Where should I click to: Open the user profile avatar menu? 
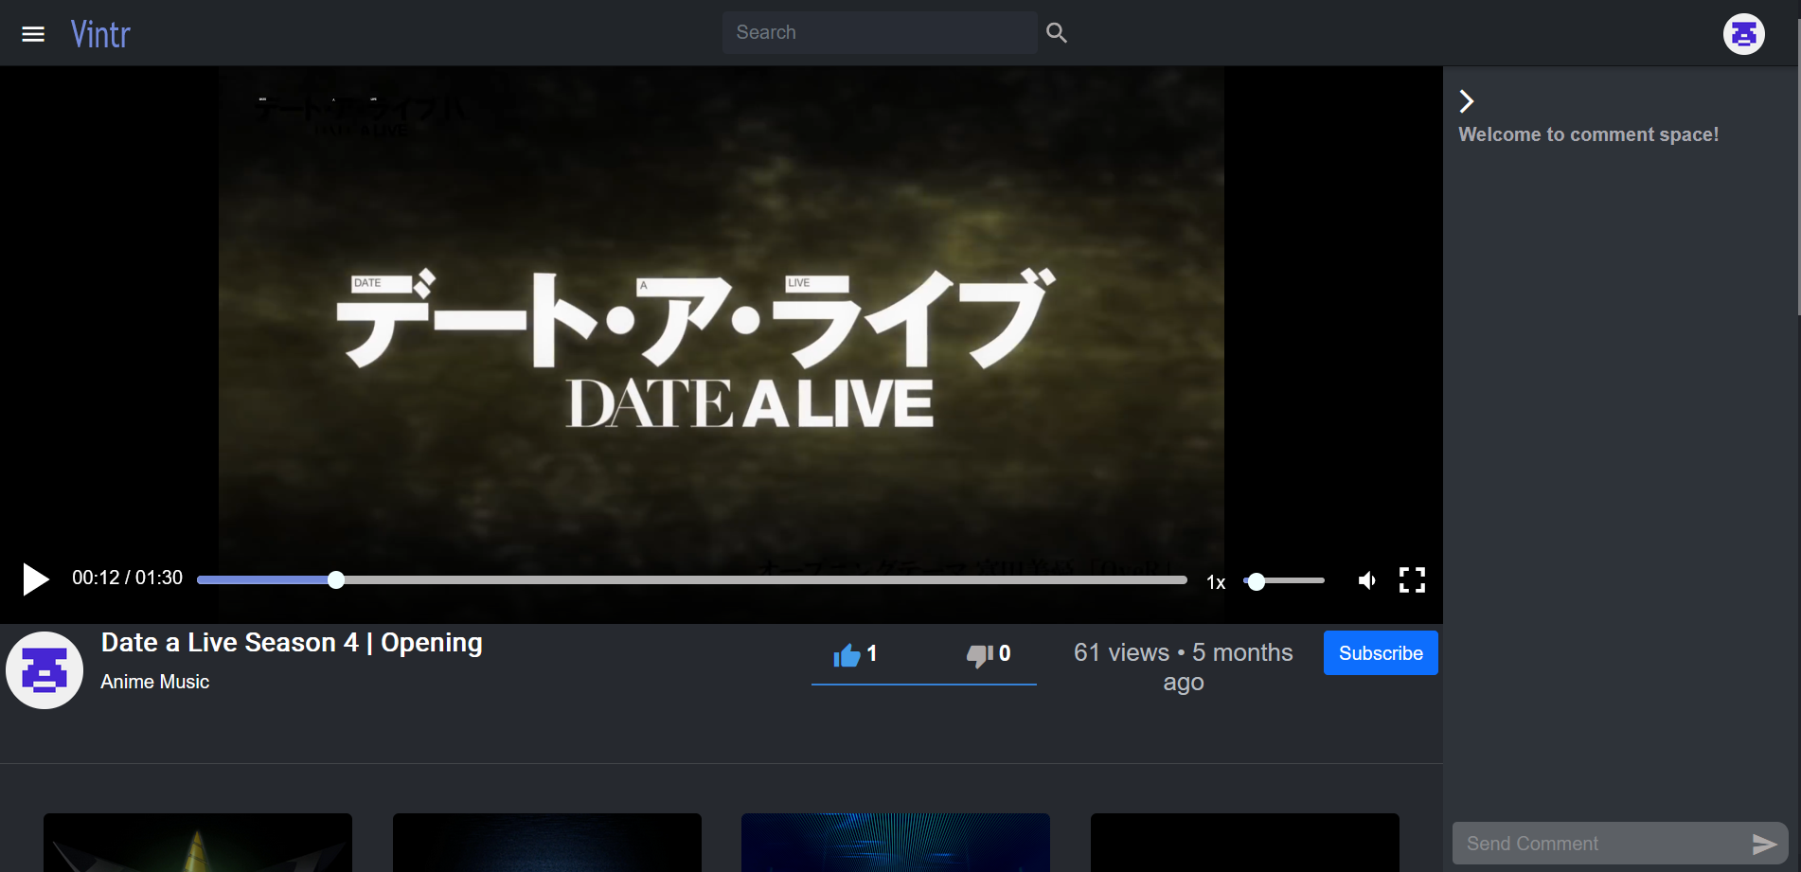[x=1743, y=34]
